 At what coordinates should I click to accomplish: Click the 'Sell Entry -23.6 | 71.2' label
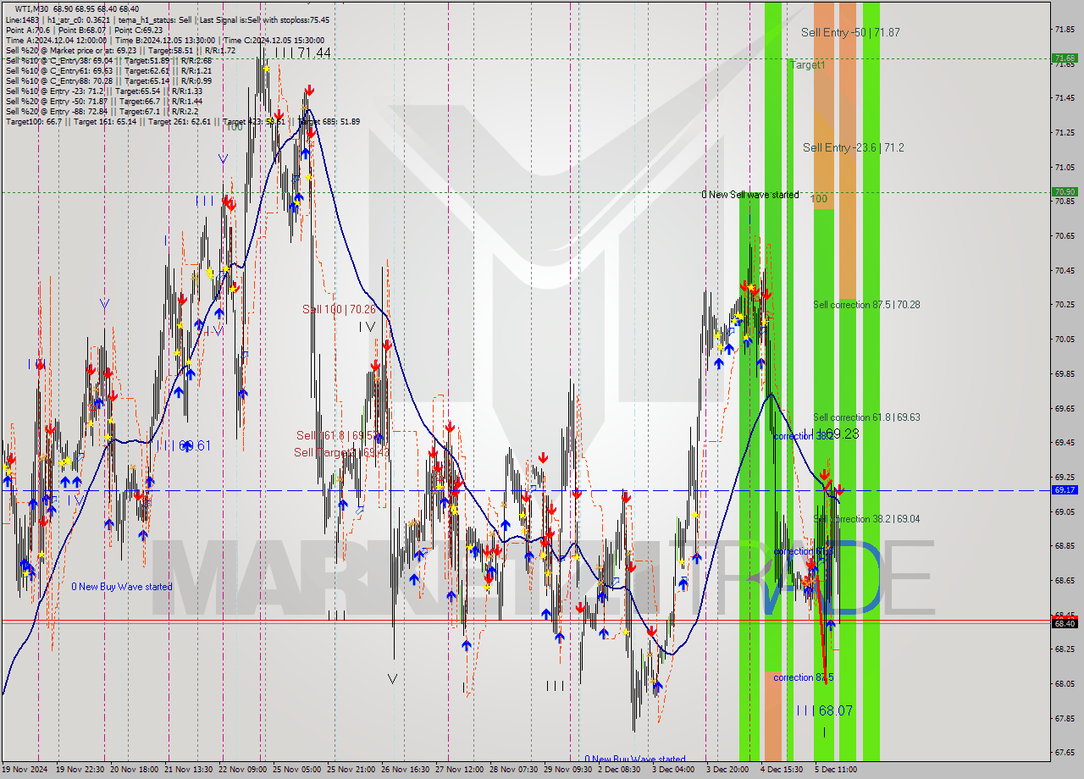[853, 147]
